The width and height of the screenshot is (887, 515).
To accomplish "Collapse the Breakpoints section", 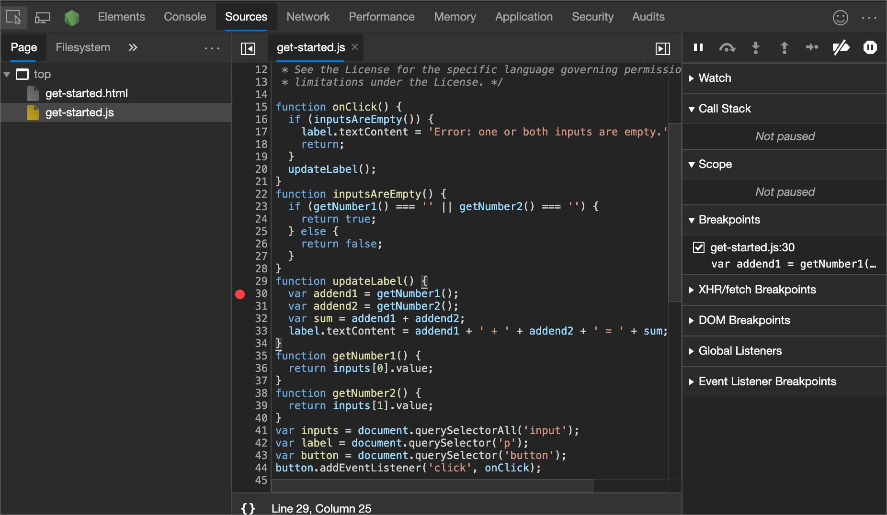I will 691,220.
